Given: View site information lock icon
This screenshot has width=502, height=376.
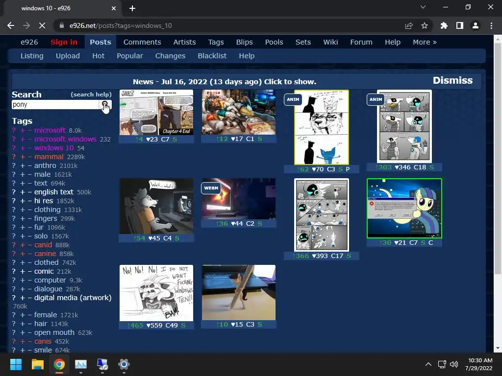Looking at the screenshot, I should 62,25.
